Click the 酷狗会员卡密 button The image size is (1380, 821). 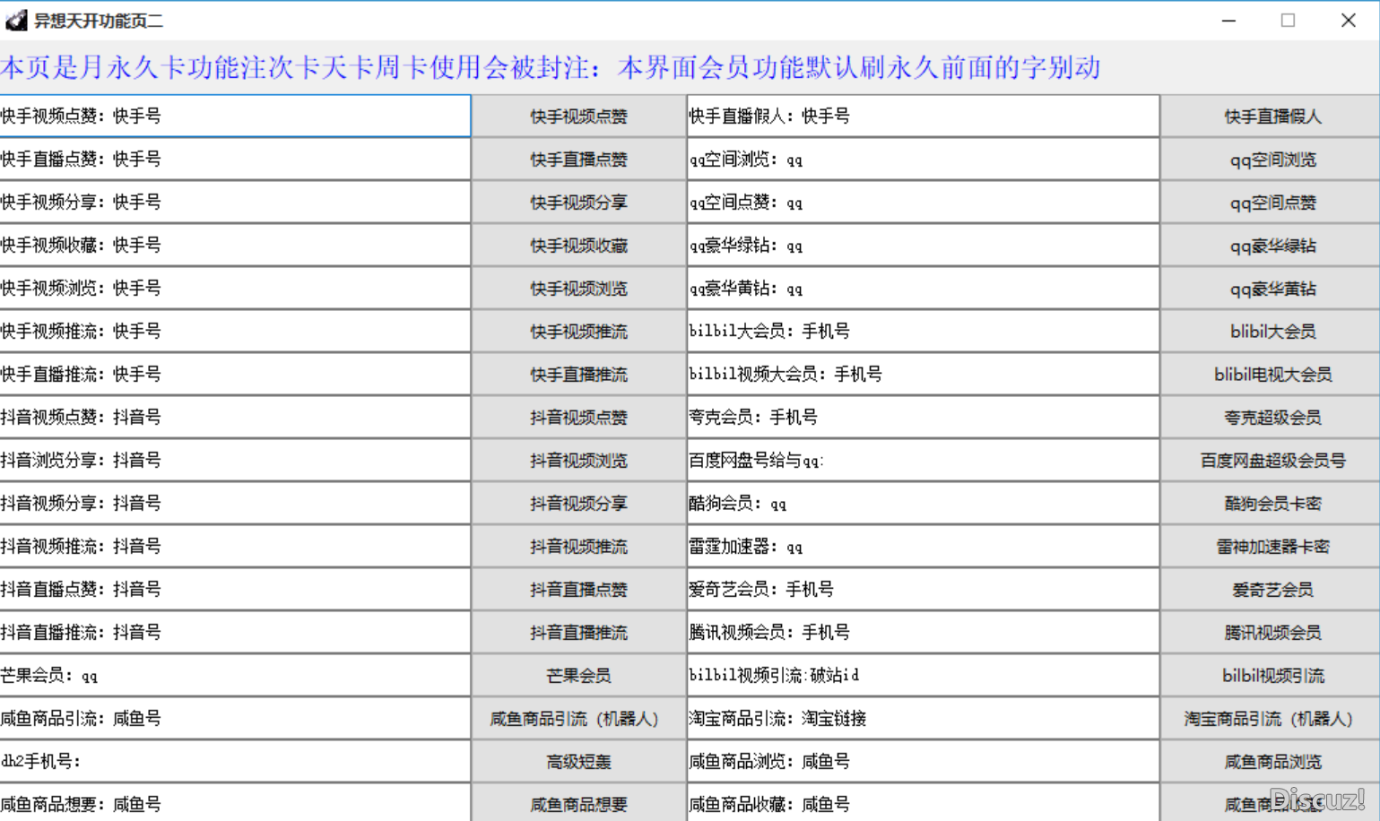click(x=1271, y=504)
